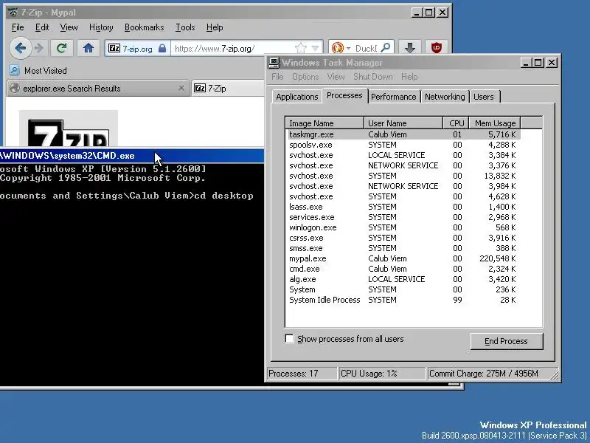Open the Help menu in Mypal
The height and width of the screenshot is (443, 590).
215,27
